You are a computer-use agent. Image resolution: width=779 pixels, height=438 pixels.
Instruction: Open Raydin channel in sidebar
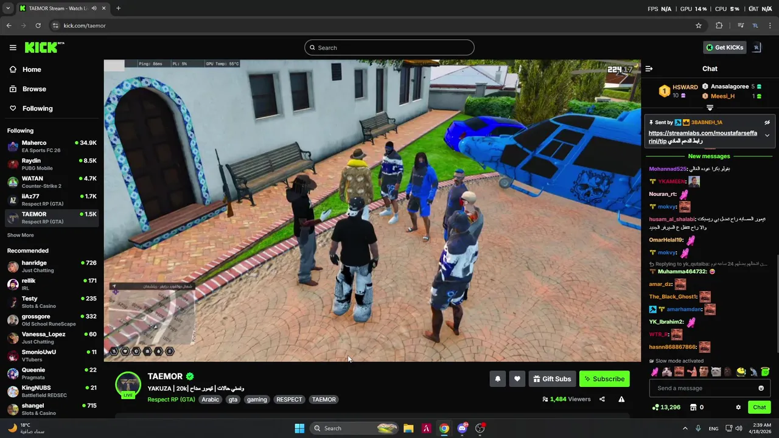click(x=52, y=164)
